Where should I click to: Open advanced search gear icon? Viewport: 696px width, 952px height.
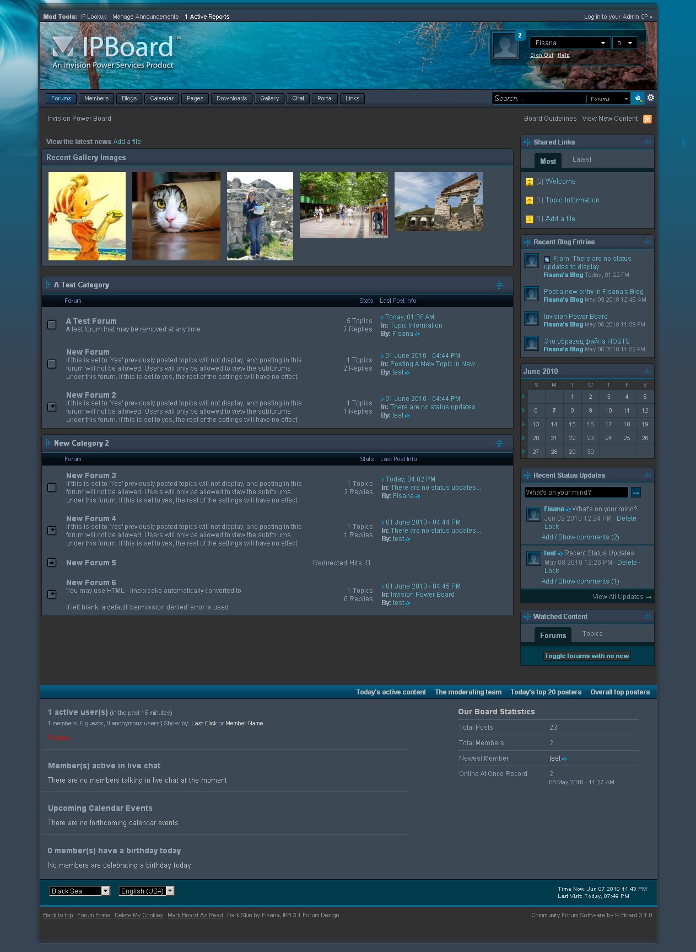click(x=651, y=98)
